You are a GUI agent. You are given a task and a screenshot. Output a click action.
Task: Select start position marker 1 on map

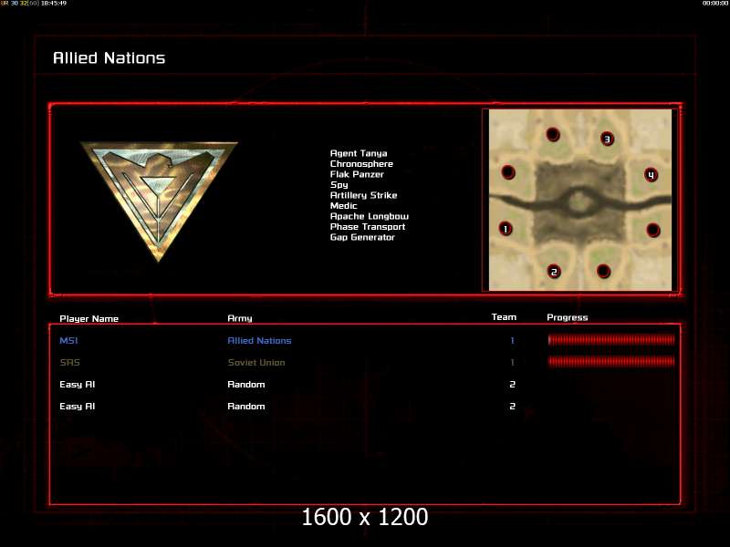click(506, 229)
